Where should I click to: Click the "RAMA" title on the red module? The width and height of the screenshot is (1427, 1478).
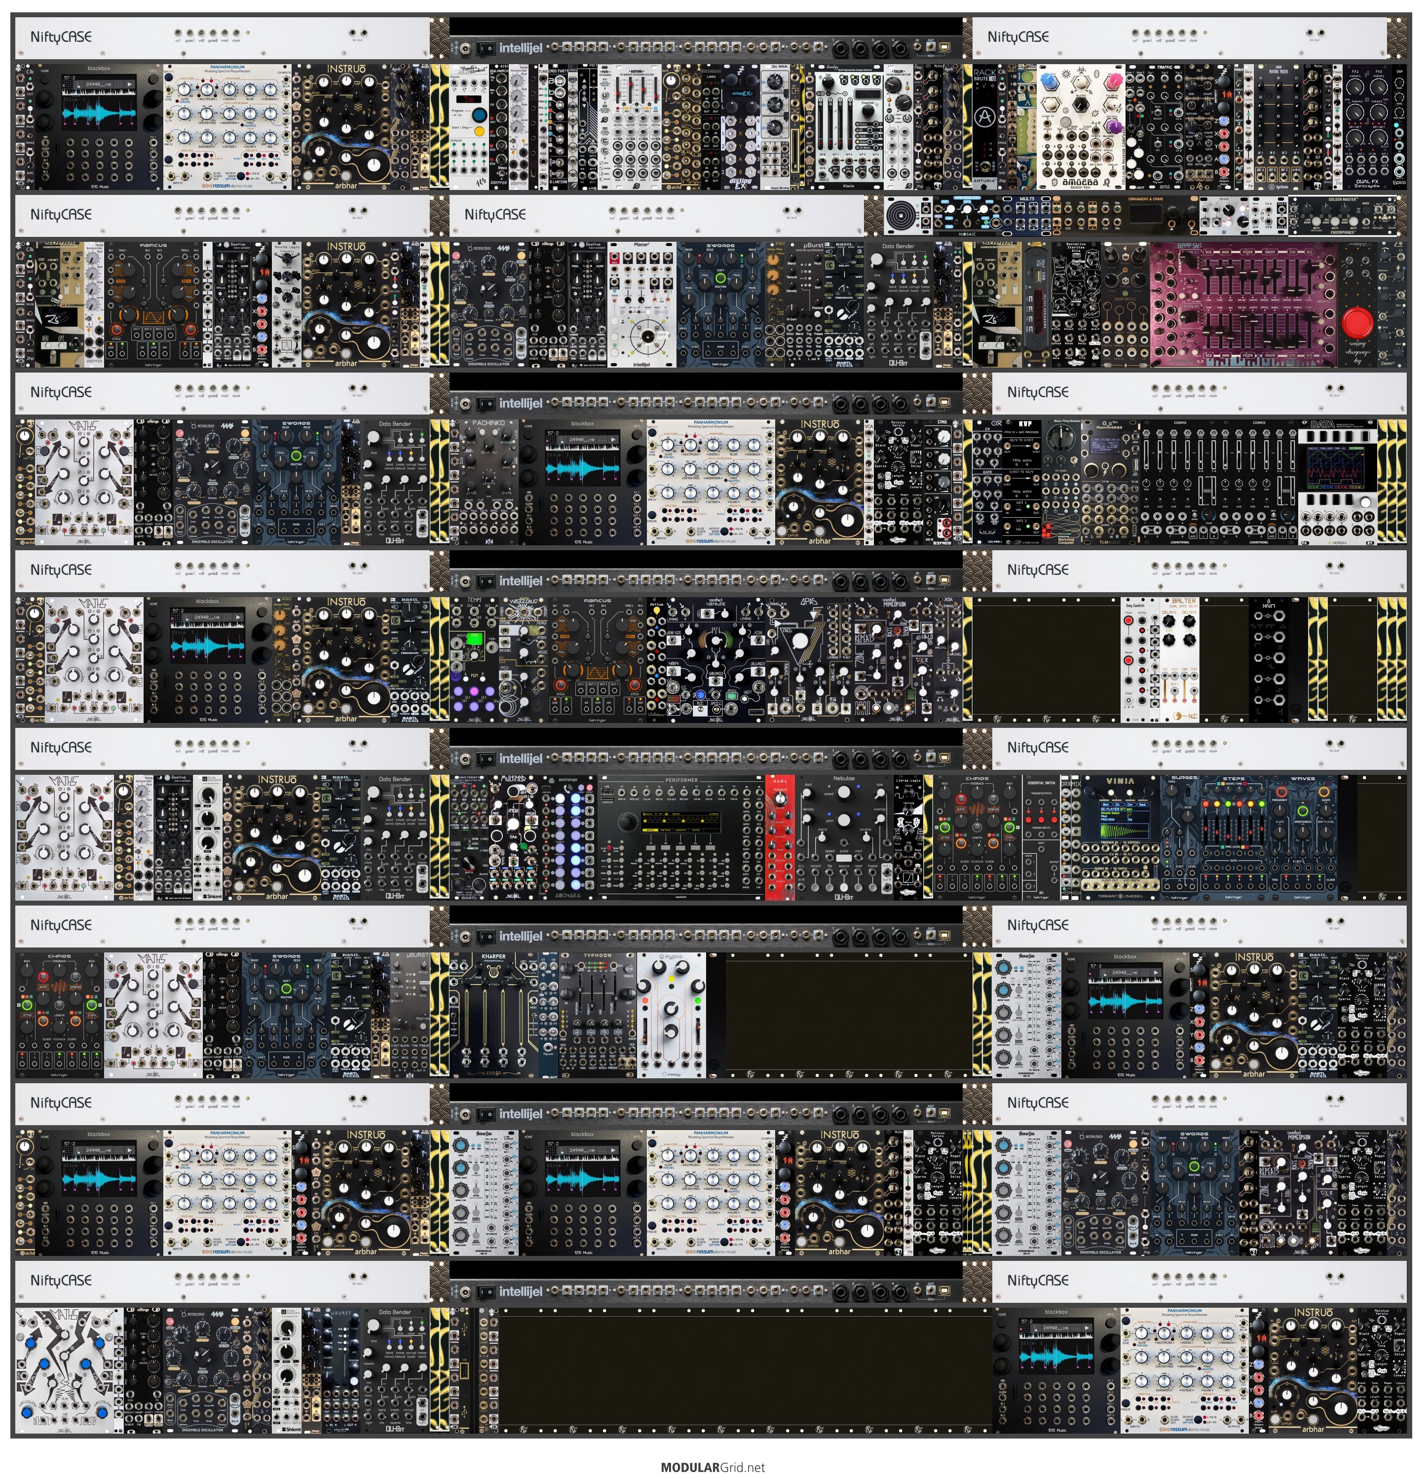780,781
